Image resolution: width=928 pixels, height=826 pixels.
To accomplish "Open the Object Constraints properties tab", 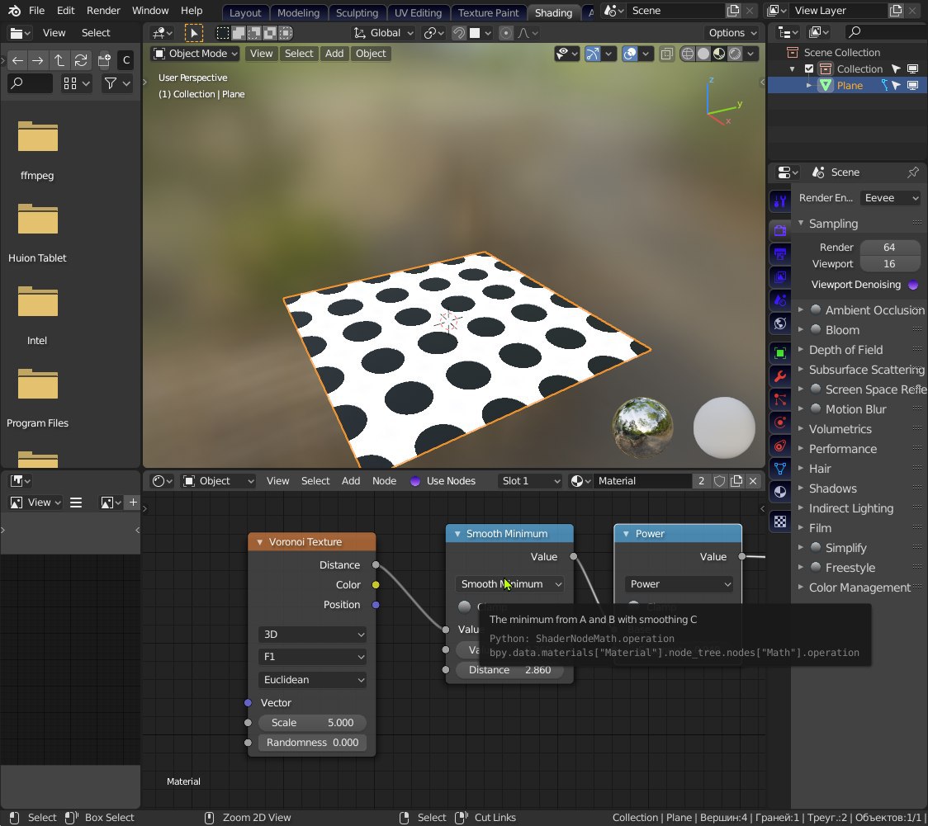I will pos(780,446).
